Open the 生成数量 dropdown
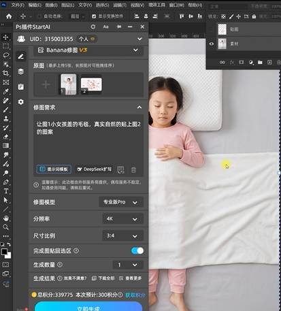 point(128,265)
